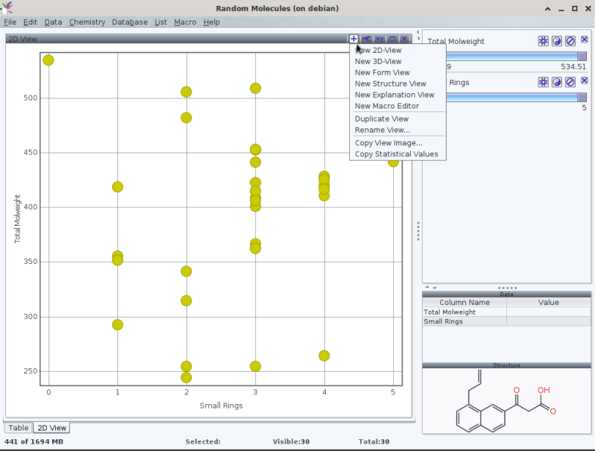595x451 pixels.
Task: Remove the Total Molweight filter
Action: tap(584, 40)
